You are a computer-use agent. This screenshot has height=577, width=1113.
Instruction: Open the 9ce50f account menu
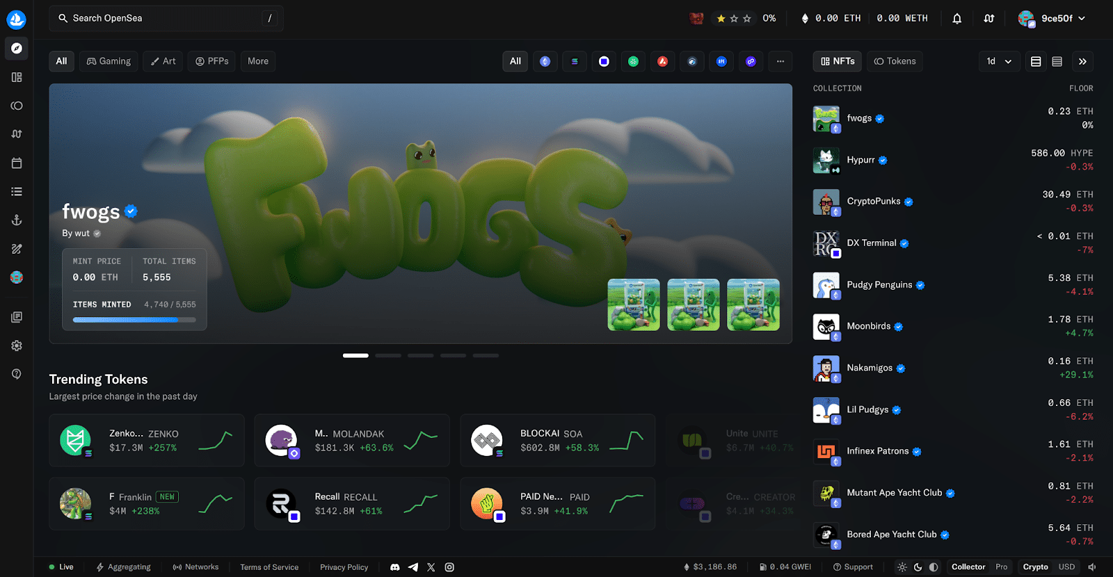pos(1052,19)
